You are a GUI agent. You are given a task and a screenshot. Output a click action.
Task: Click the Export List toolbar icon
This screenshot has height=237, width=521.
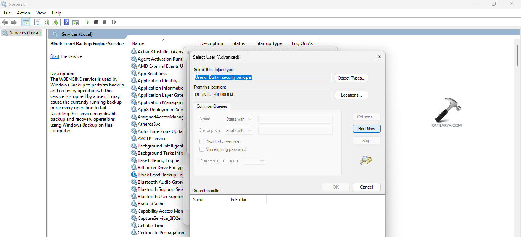[55, 22]
